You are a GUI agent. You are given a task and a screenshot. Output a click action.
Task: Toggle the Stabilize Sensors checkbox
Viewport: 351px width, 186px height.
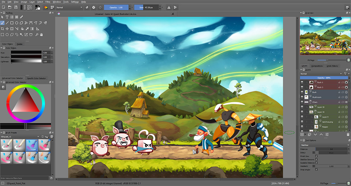point(316,159)
